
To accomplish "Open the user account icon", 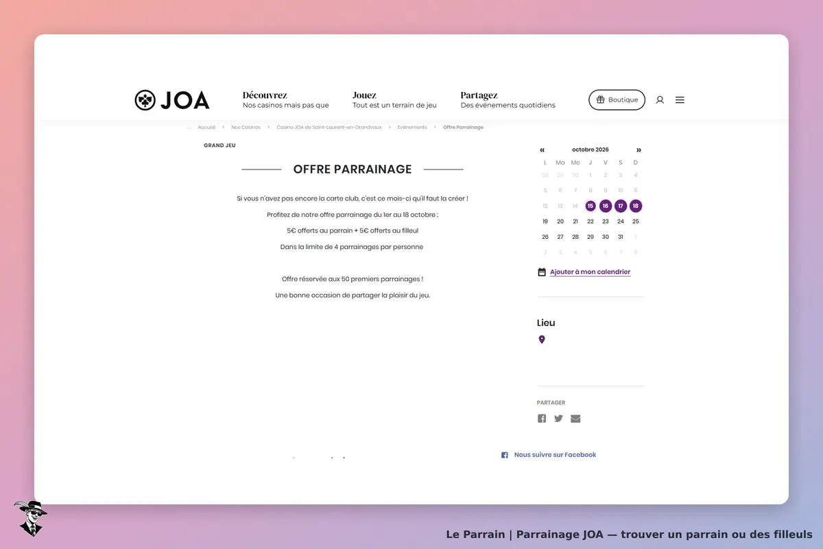I will tap(660, 100).
